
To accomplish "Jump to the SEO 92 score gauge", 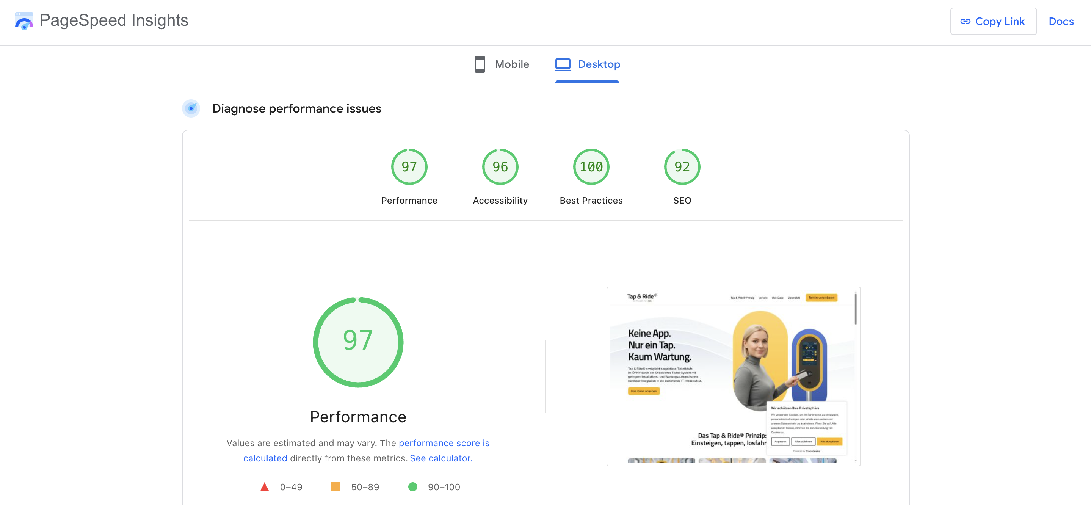I will pyautogui.click(x=682, y=167).
